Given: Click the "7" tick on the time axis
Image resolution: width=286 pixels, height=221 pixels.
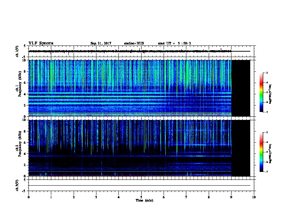Looking at the screenshot, I should (x=186, y=197).
